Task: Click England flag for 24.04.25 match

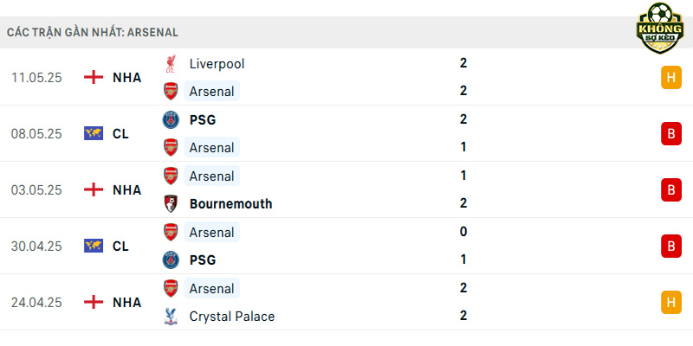Action: (94, 302)
